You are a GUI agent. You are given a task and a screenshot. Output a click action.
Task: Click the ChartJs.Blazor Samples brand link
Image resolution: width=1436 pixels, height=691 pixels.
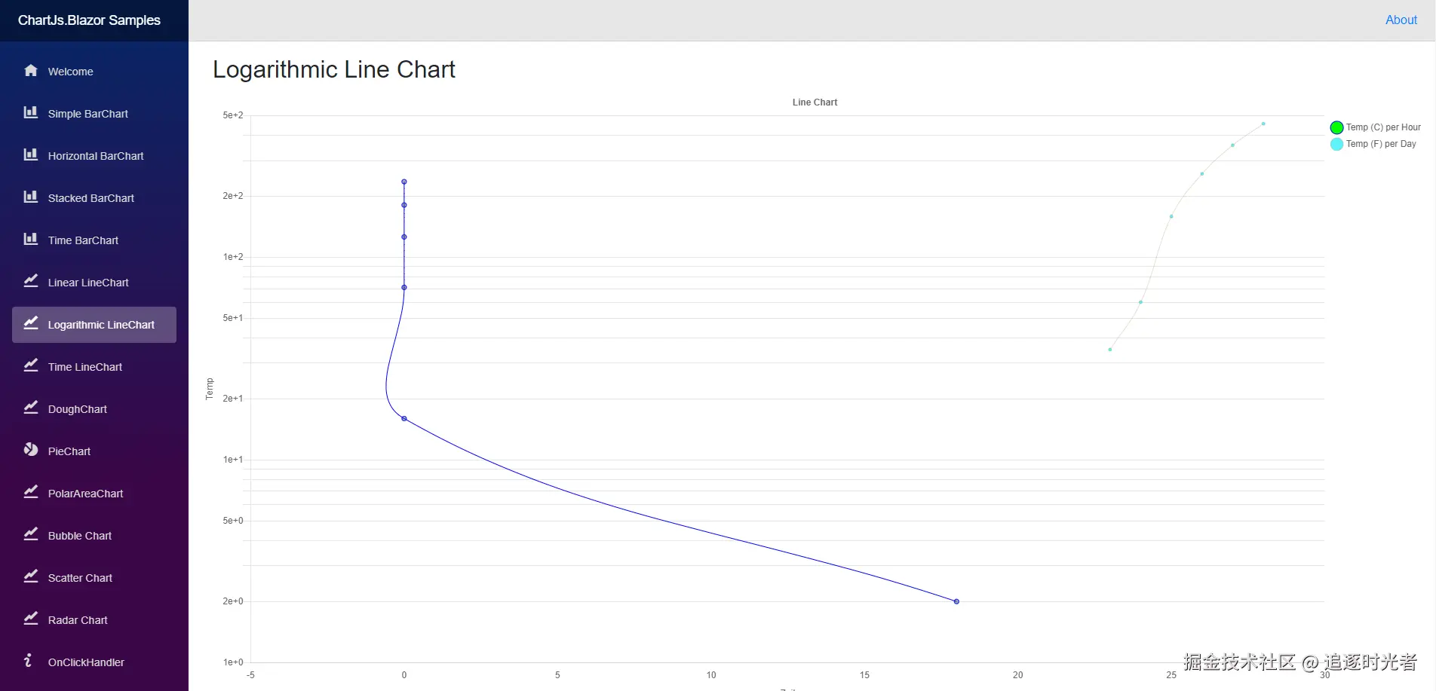point(89,20)
